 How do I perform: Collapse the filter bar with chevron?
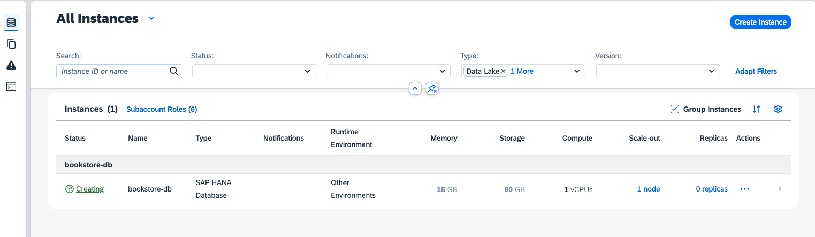415,88
